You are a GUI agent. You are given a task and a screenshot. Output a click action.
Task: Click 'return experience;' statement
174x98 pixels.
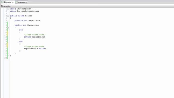(35, 37)
